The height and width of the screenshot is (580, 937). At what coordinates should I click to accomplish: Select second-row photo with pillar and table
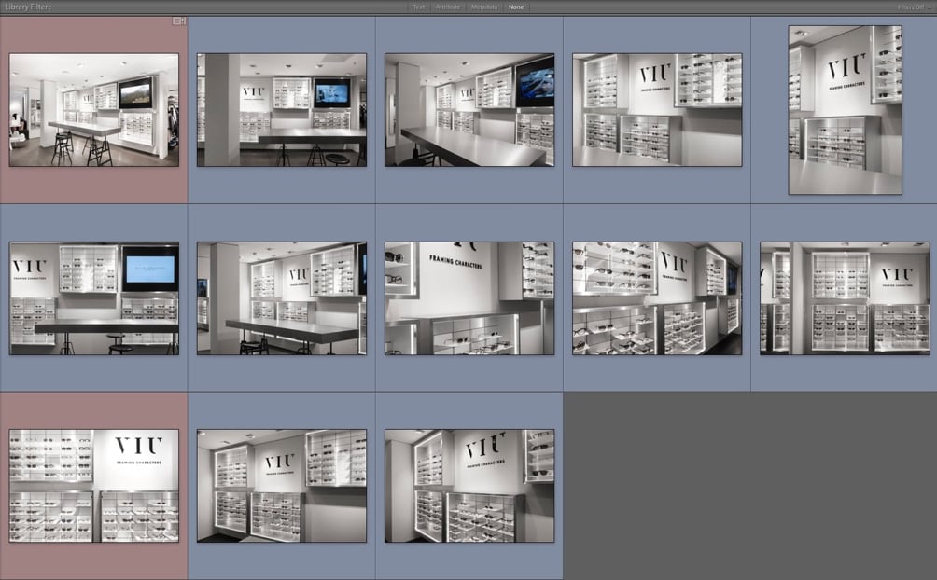[282, 298]
